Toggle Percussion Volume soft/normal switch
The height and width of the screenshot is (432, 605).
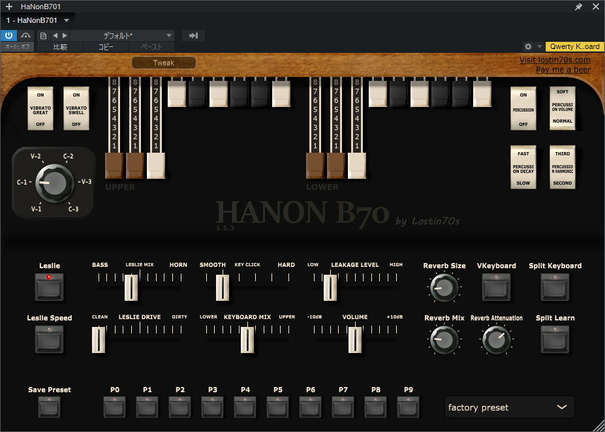(562, 108)
